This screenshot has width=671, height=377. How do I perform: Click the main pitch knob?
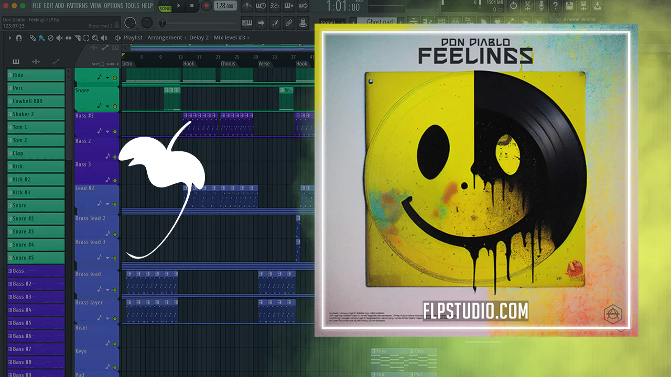point(147,23)
